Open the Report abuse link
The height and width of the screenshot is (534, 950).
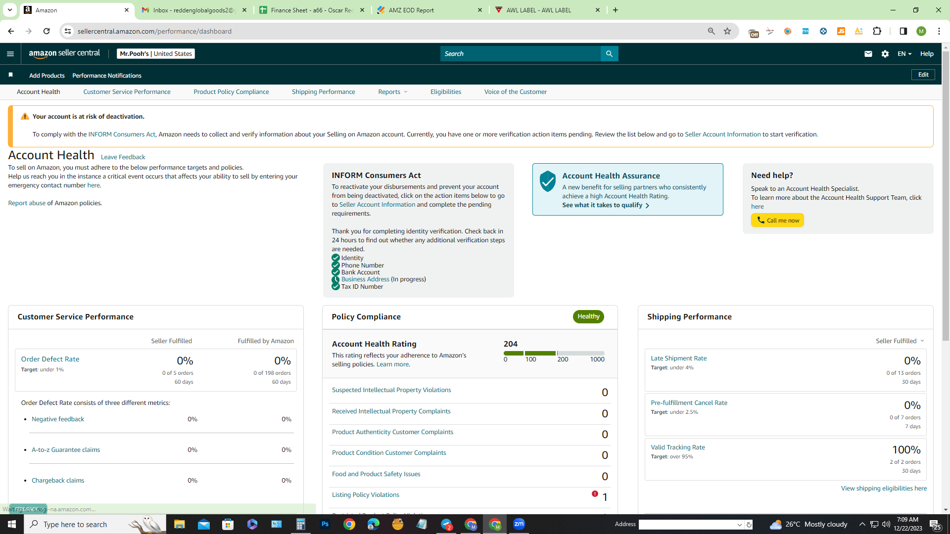27,203
